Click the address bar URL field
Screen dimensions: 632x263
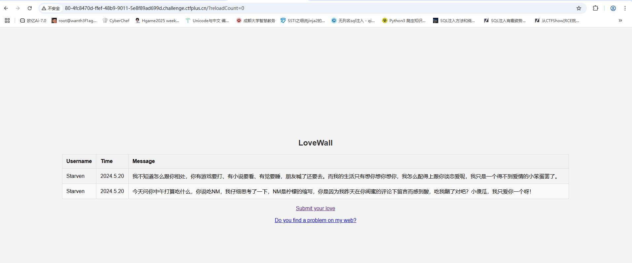click(297, 8)
